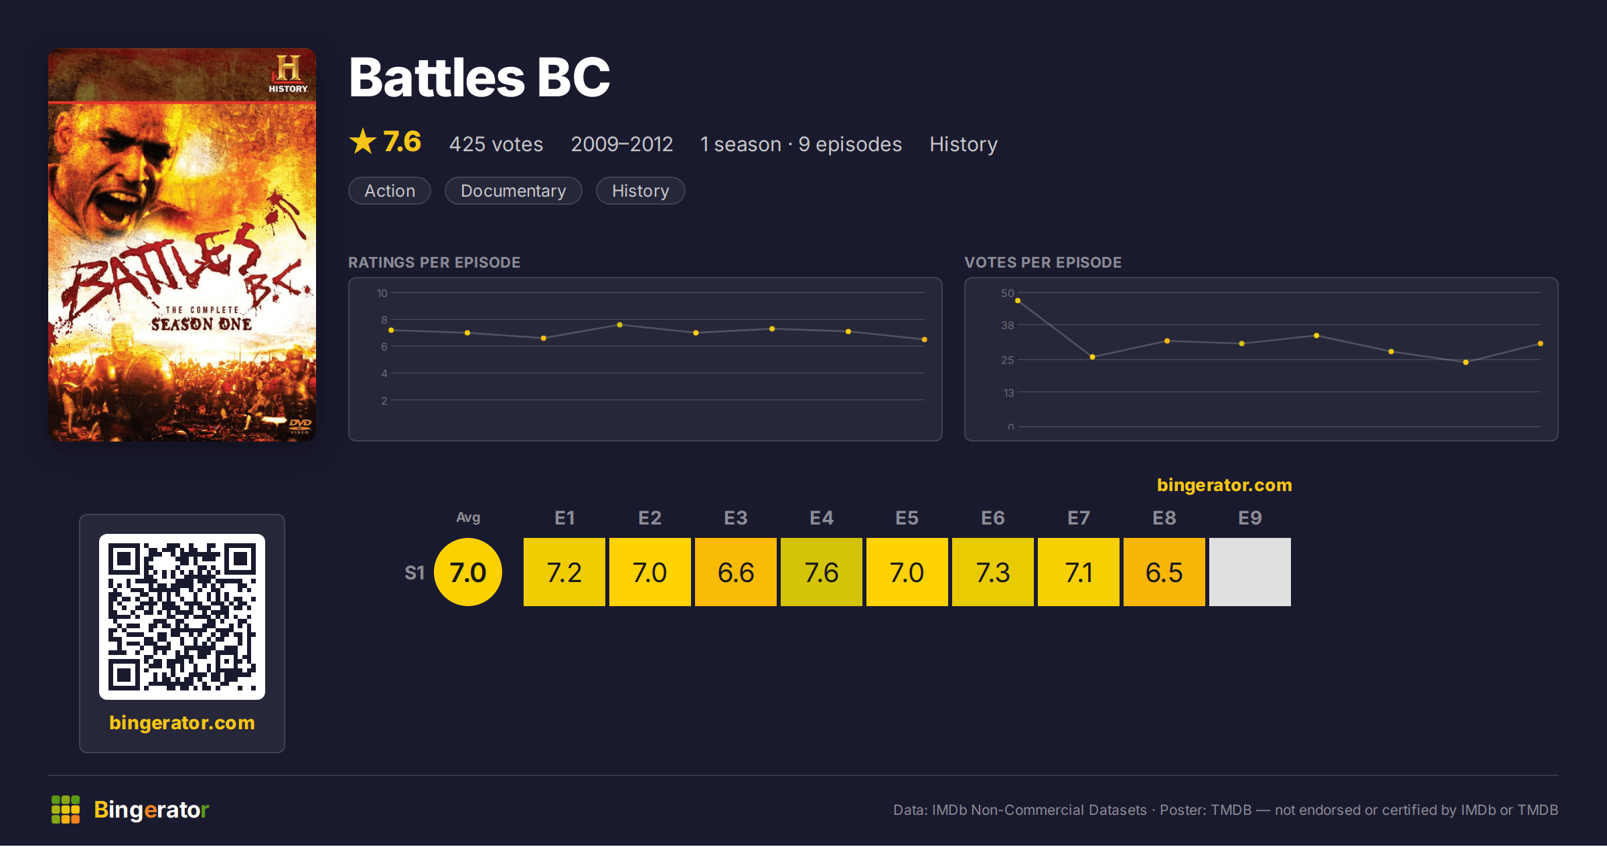The height and width of the screenshot is (847, 1607).
Task: Click the Bingerator grid logo icon
Action: click(x=66, y=810)
